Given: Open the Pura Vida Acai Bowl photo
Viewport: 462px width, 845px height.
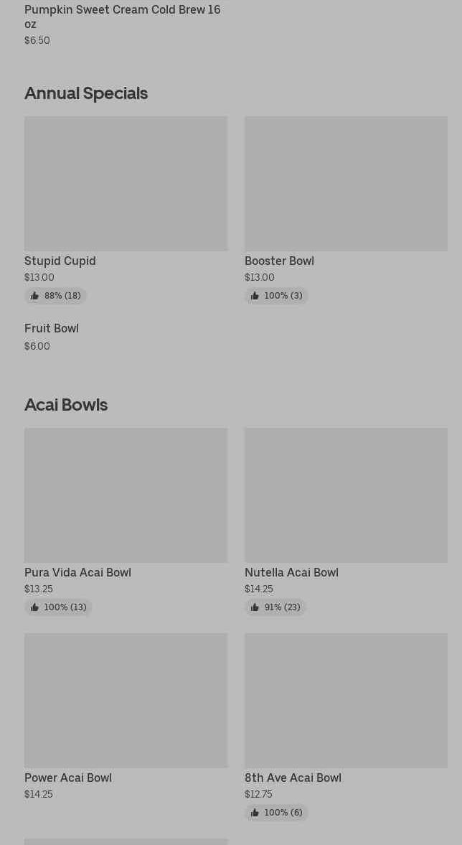Looking at the screenshot, I should pos(126,495).
